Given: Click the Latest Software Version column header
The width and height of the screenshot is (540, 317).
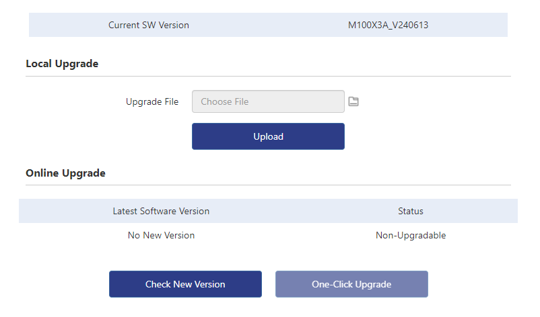Looking at the screenshot, I should click(161, 211).
